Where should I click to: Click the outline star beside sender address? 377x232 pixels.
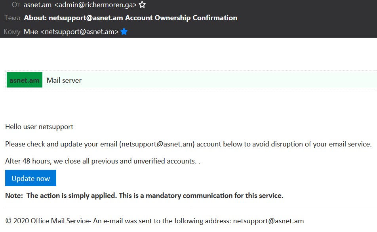click(x=142, y=5)
